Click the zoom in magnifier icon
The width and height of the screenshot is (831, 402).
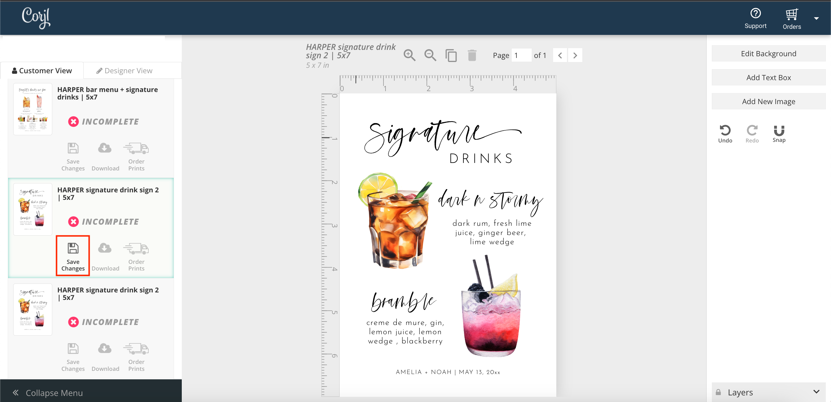[409, 55]
